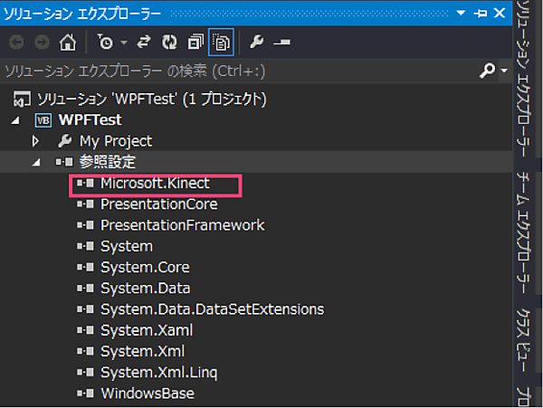This screenshot has width=543, height=408.
Task: Toggle the Show All Files button
Action: coord(221,42)
